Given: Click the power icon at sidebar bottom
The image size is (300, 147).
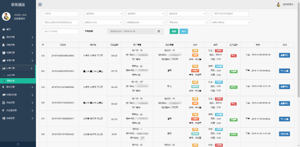Looking at the screenshot, I should tap(18, 144).
